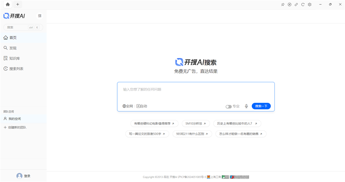Click the 搜索一下 search button
Screen dimensions: 345x182
click(x=261, y=106)
